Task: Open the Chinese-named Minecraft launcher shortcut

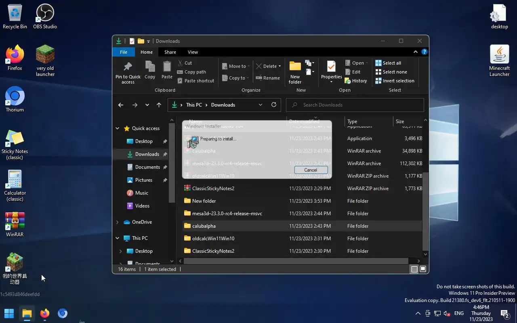Action: click(x=15, y=269)
